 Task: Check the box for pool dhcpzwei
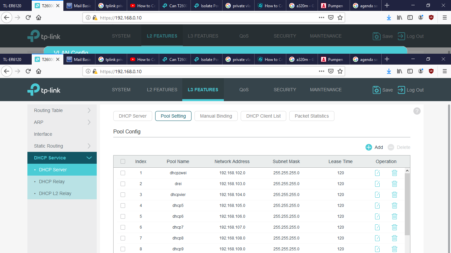click(x=123, y=173)
